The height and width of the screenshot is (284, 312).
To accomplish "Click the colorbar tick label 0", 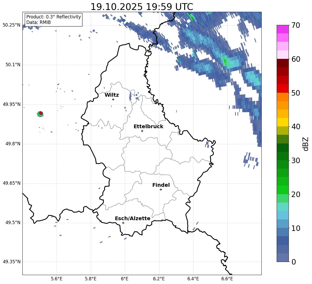I will tap(294, 262).
